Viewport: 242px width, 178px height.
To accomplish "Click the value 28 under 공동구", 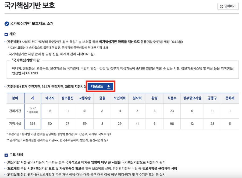I will coord(212,124).
